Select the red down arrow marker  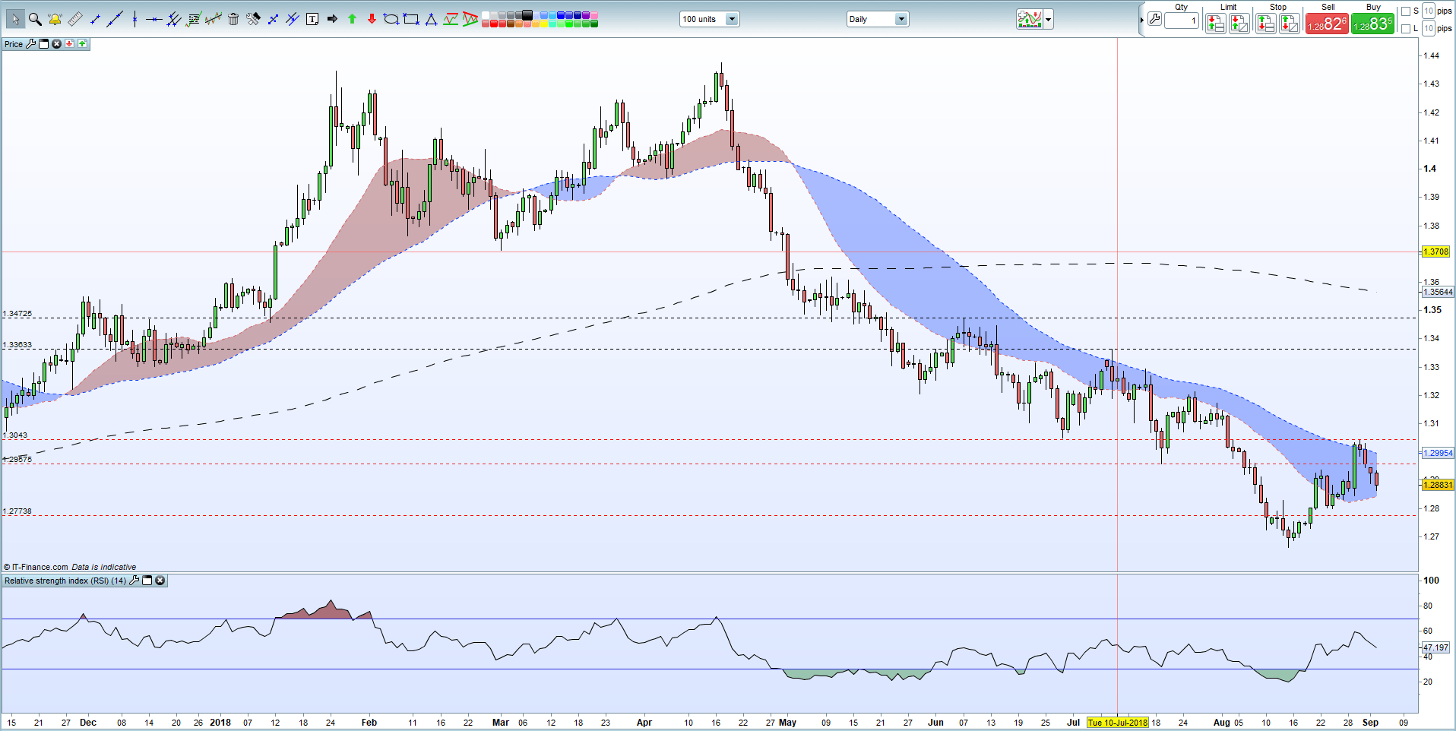point(372,19)
